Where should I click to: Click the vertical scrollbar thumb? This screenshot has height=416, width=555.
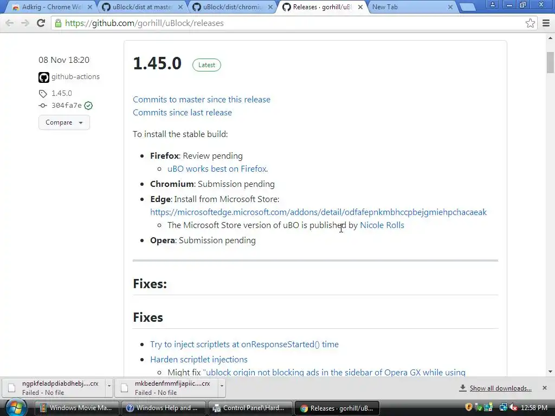click(x=550, y=63)
